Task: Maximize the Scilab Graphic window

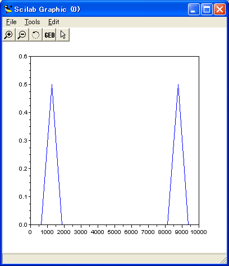Action: [x=207, y=9]
